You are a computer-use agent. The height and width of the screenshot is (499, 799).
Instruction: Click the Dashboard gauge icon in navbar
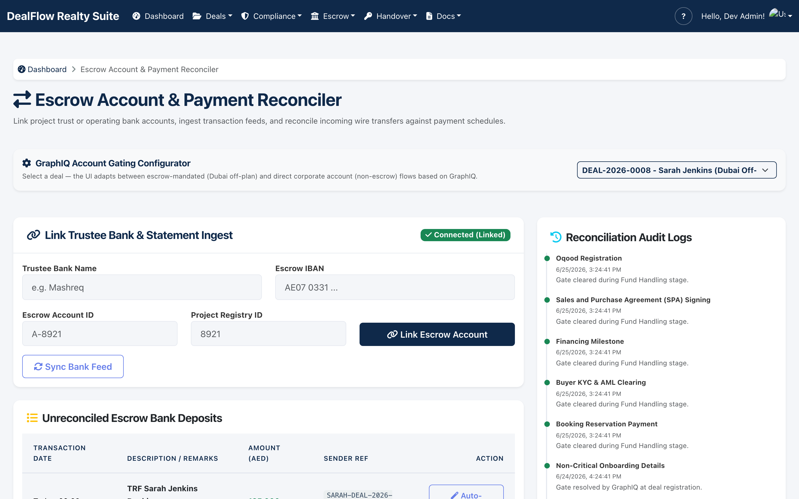[x=136, y=16]
